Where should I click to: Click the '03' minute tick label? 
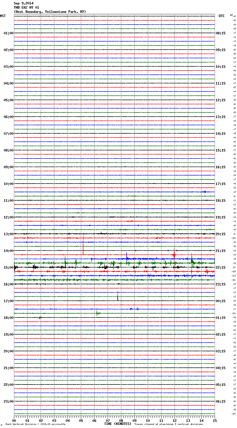(x=54, y=421)
